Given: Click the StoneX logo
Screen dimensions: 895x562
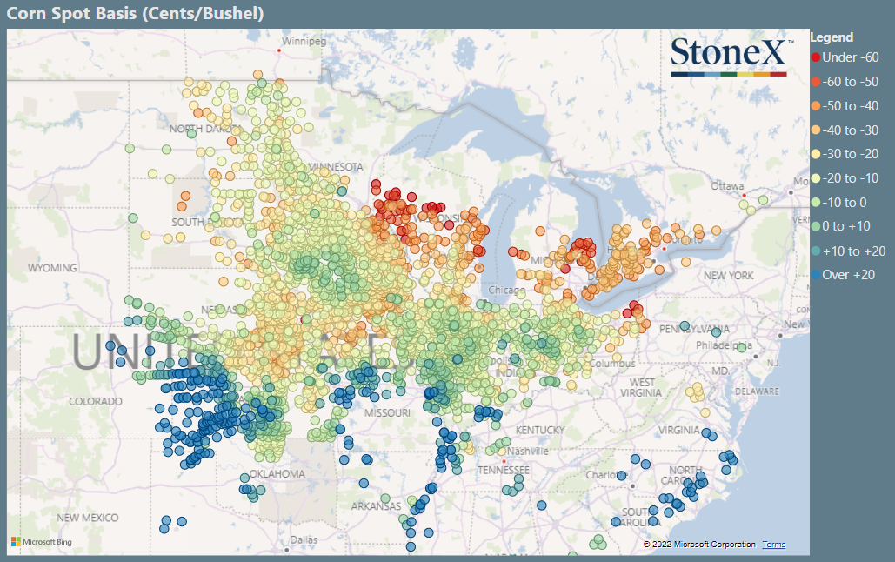Looking at the screenshot, I should [731, 57].
